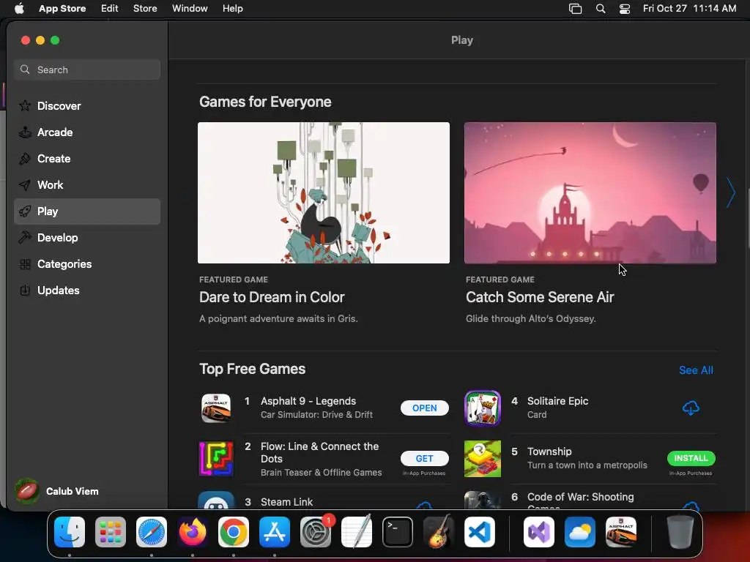Click the Solitaire Epic app icon
This screenshot has width=750, height=562.
483,408
